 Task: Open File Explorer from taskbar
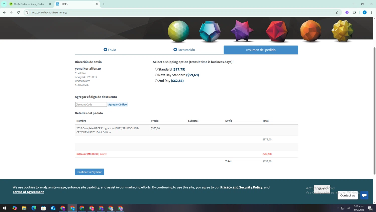pyautogui.click(x=24, y=208)
